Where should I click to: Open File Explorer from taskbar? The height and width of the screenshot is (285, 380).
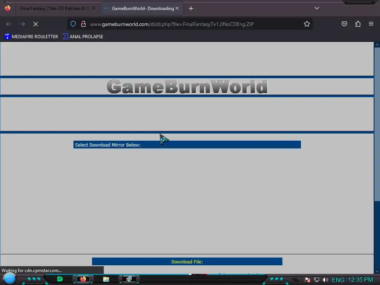pos(106,279)
